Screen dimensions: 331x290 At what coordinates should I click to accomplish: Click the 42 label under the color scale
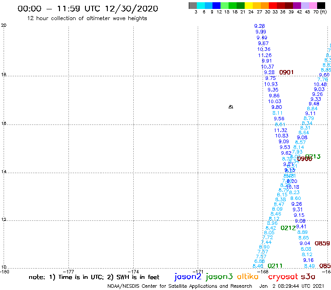pyautogui.click(x=299, y=12)
